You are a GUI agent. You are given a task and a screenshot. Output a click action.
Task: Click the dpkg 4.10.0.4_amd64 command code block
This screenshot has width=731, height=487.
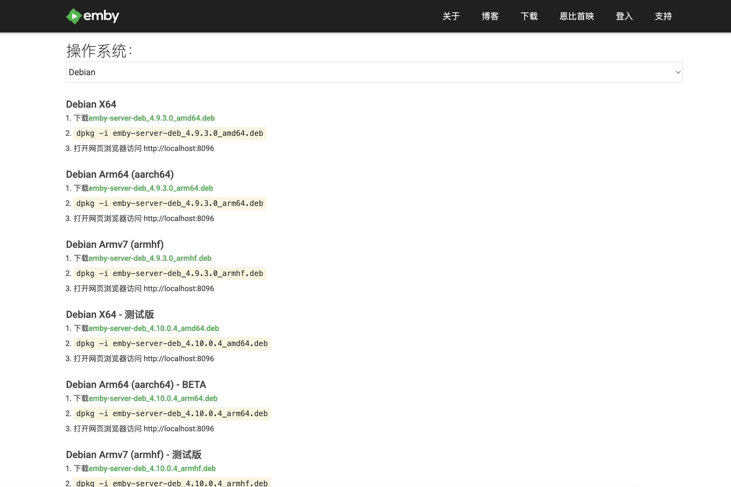point(172,344)
